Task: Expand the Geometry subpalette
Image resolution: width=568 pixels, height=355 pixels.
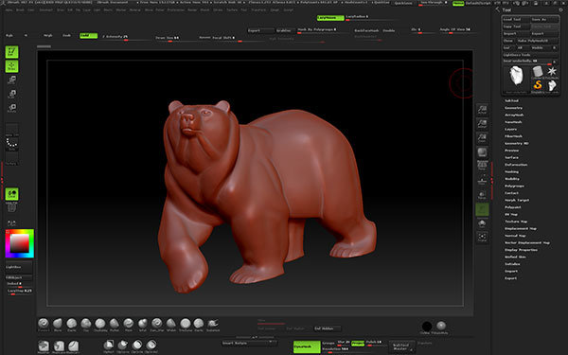Action: [x=513, y=108]
